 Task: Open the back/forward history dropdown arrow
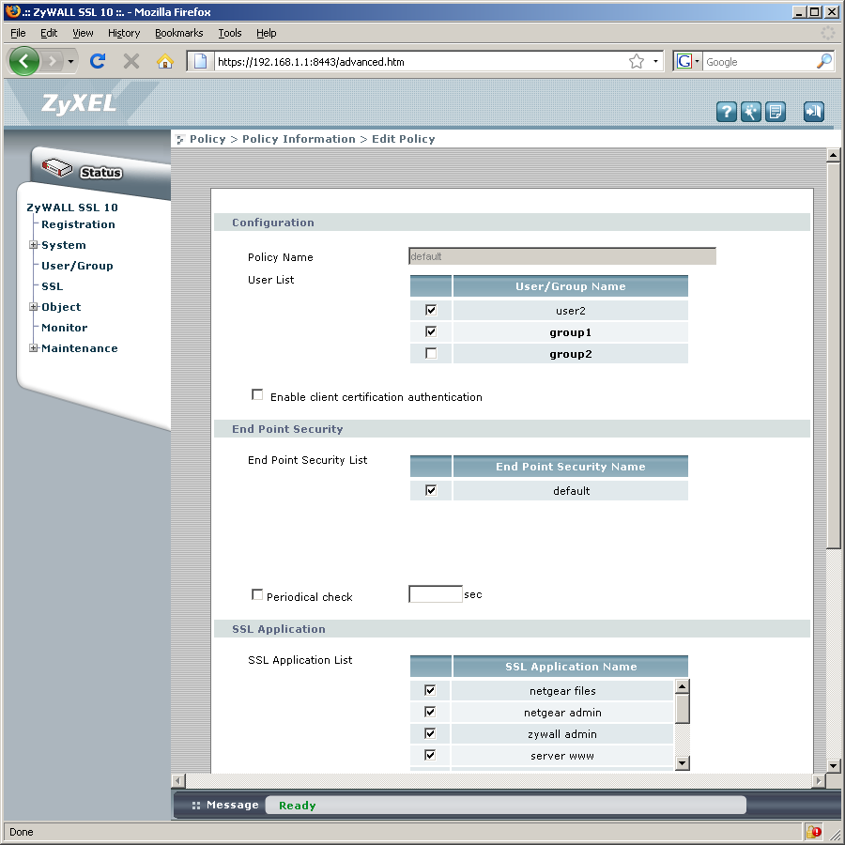(x=70, y=61)
